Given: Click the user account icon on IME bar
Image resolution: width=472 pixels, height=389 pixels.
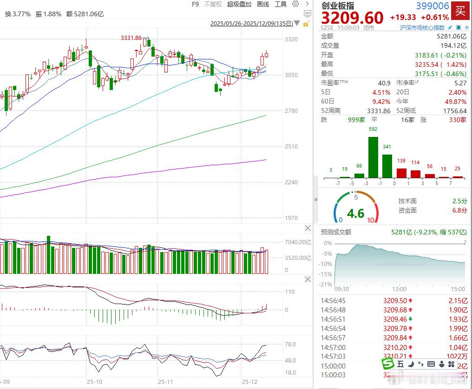Looking at the screenshot, I should tap(442, 364).
